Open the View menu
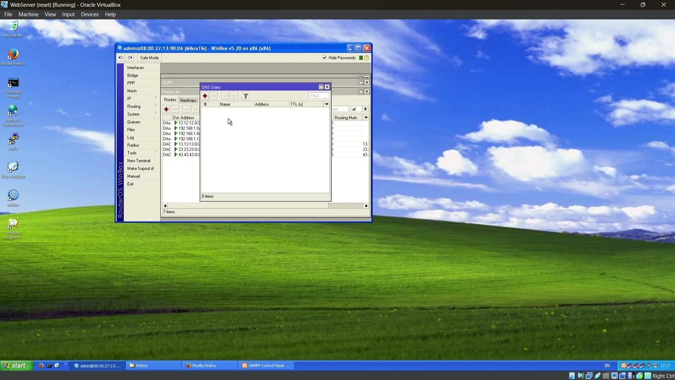Screen dimensions: 675x380 (x=50, y=14)
